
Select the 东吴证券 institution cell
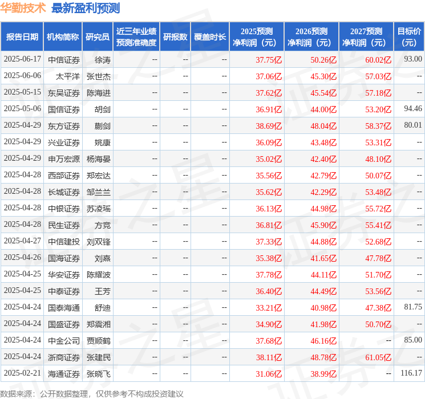coord(64,93)
